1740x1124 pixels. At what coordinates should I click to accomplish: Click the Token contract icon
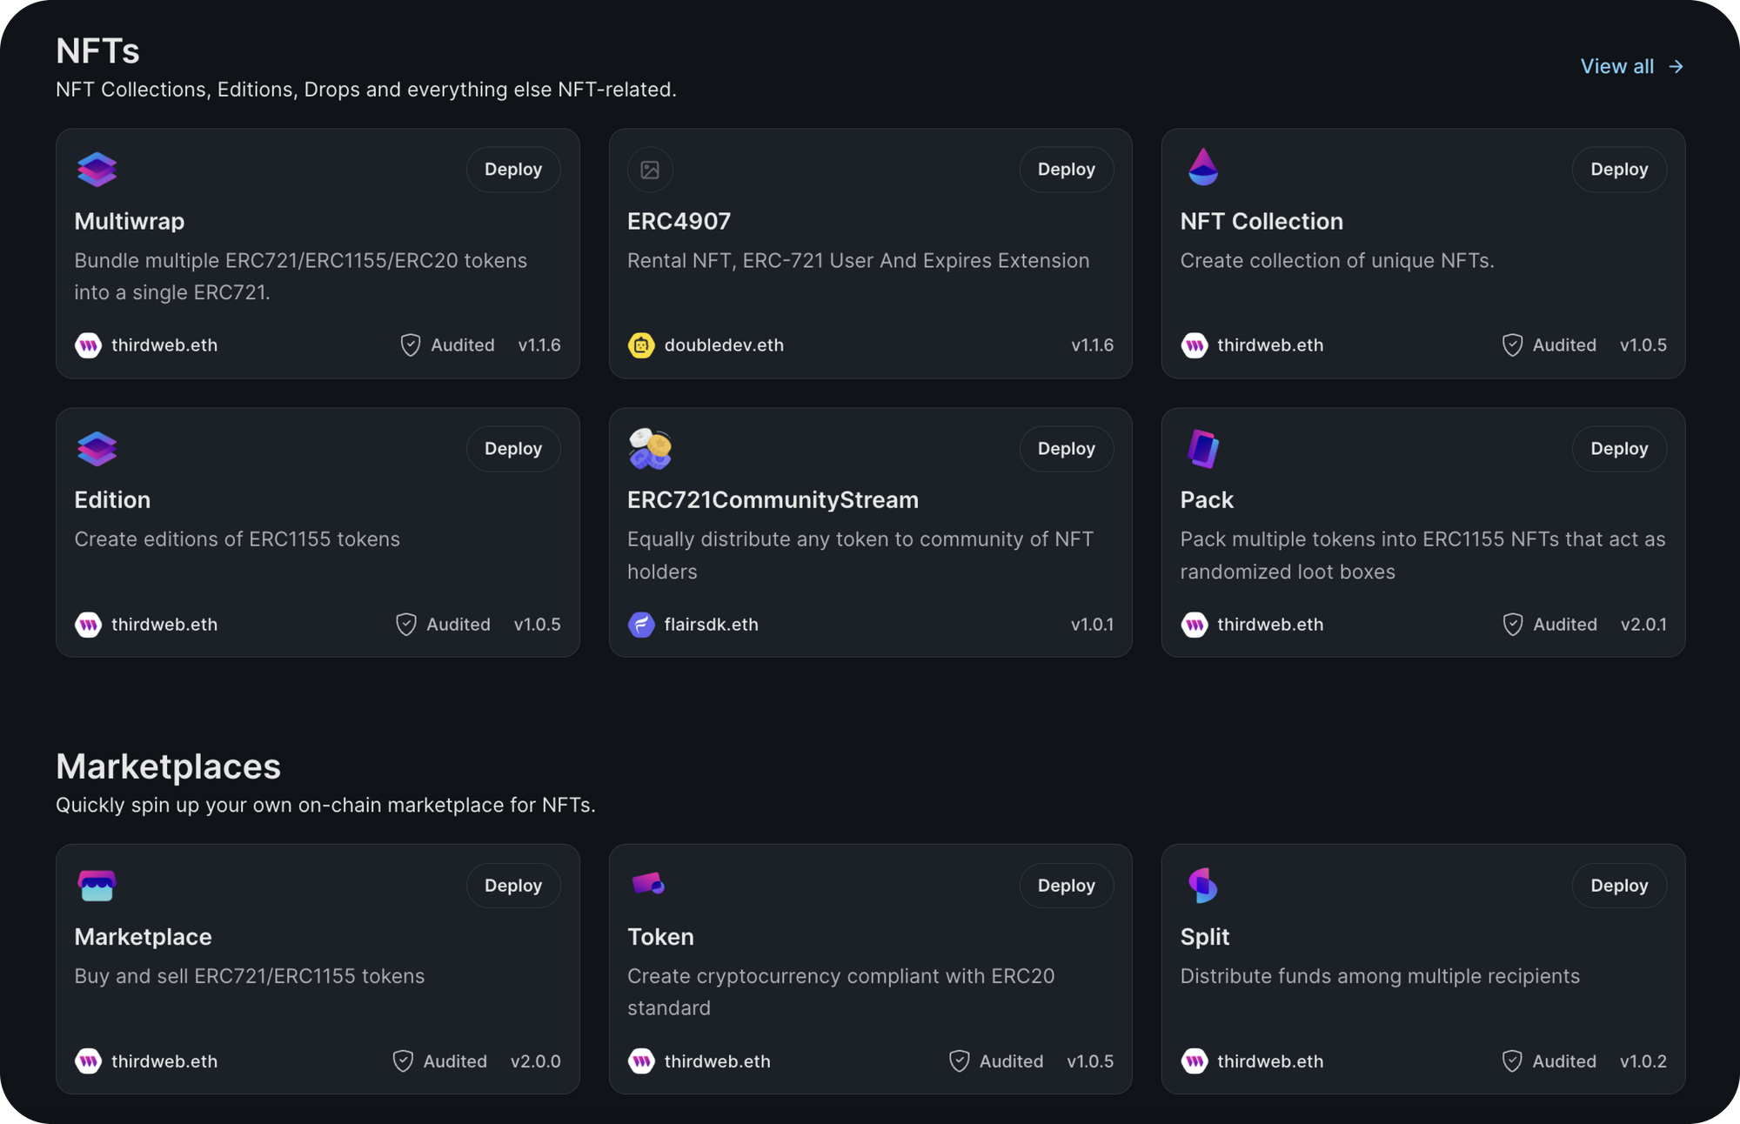tap(648, 885)
